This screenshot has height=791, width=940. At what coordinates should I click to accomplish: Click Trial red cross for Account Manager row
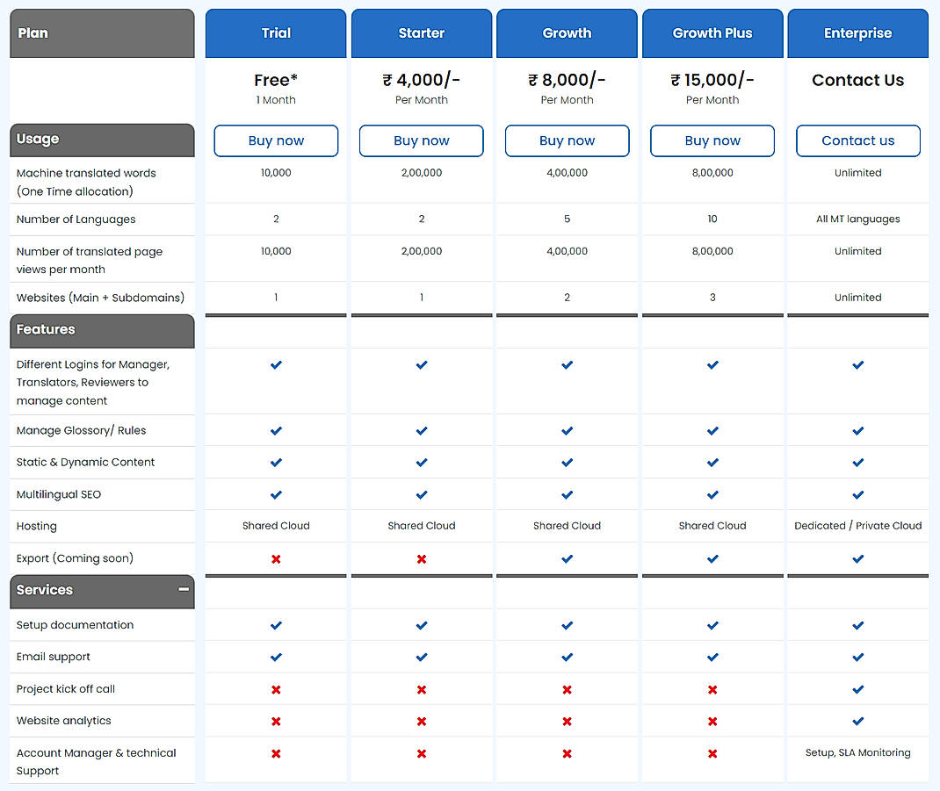pos(276,754)
